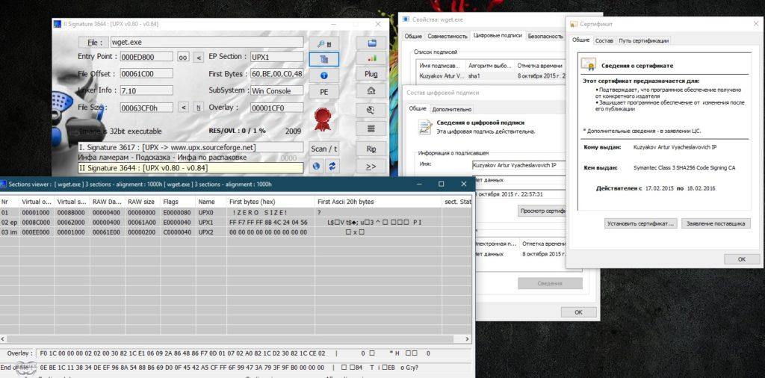Click the blue refresh arrows icon
Screen dimensions: 765x378
click(x=332, y=167)
